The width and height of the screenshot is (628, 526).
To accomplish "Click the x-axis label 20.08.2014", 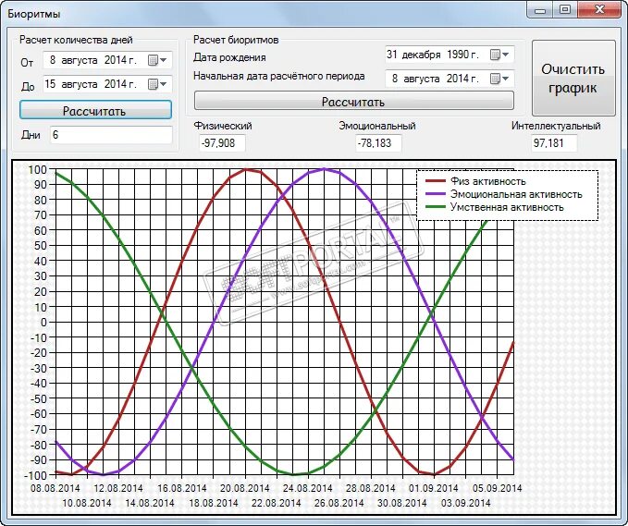I will pos(245,488).
